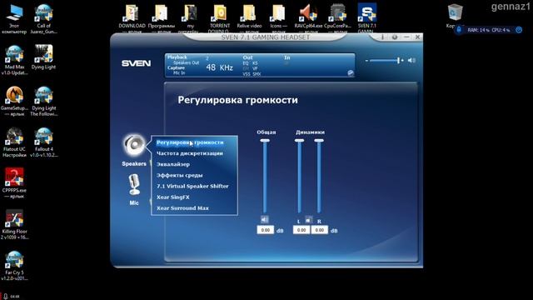533x300 pixels.
Task: Open Эффекты среды menu entry
Action: click(180, 175)
